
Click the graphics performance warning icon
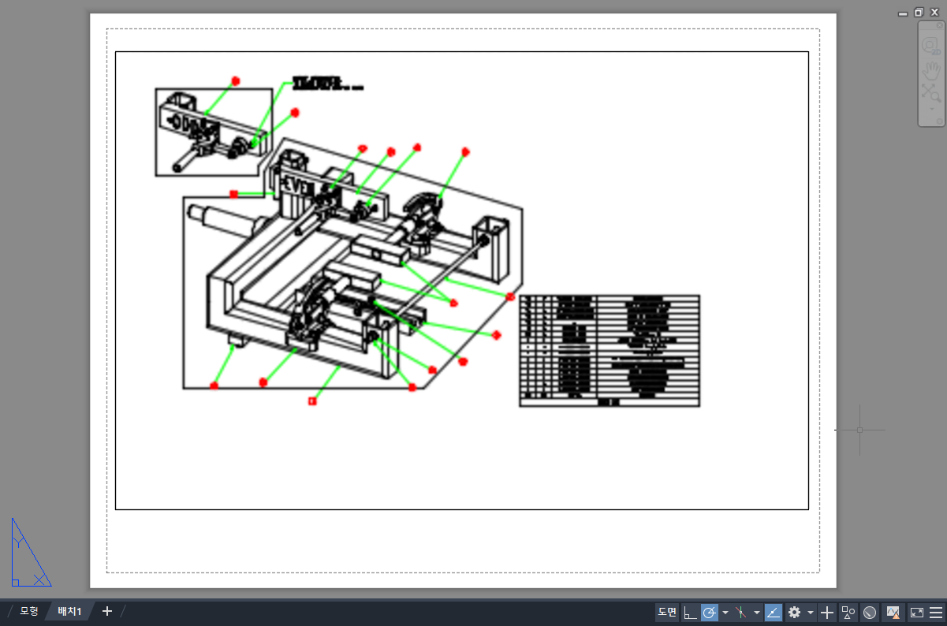click(893, 612)
